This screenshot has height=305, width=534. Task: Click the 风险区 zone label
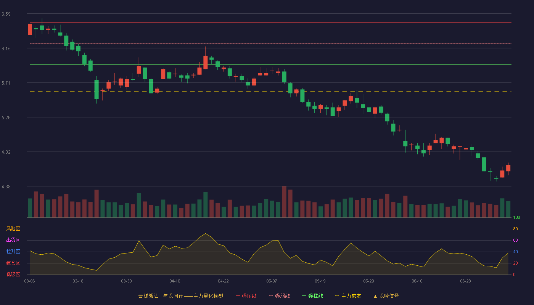point(13,229)
